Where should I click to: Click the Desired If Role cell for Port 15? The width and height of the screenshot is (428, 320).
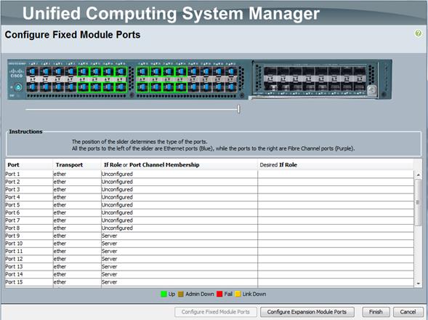click(x=336, y=282)
